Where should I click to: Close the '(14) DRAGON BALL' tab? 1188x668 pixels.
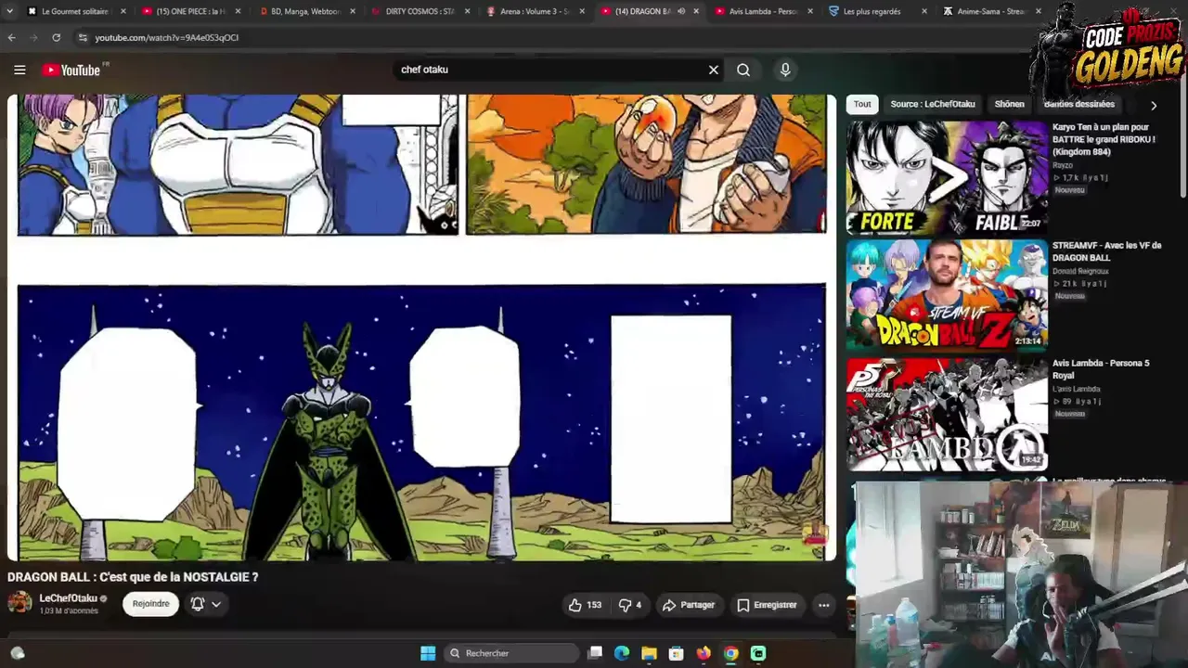coord(696,11)
